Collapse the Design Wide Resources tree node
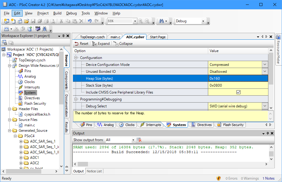 (10, 66)
